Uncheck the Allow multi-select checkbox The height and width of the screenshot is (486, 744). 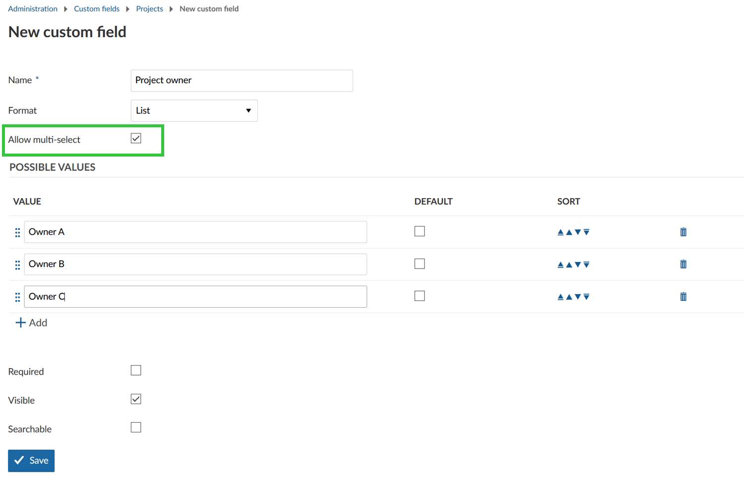[x=136, y=138]
